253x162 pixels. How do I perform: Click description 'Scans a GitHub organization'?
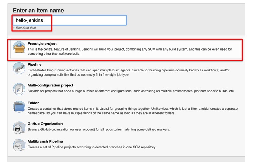99,129
